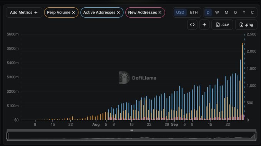The image size is (261, 146).
Task: Click the $0 left axis label
Action: [16, 120]
